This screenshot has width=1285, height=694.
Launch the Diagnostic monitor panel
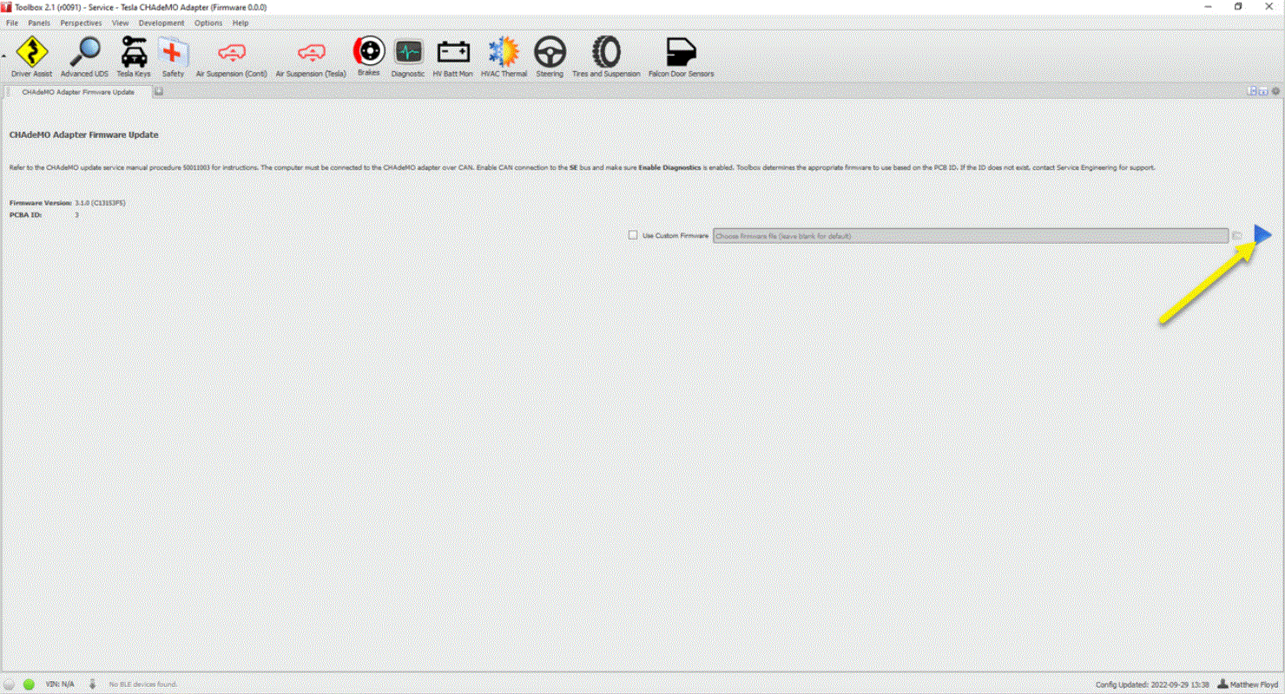click(x=408, y=58)
